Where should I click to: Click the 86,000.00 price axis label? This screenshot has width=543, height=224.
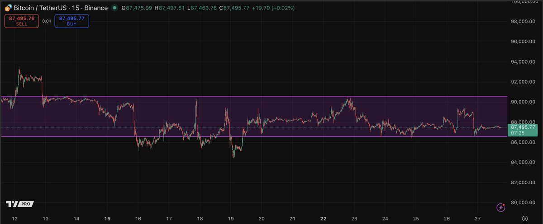(x=524, y=142)
